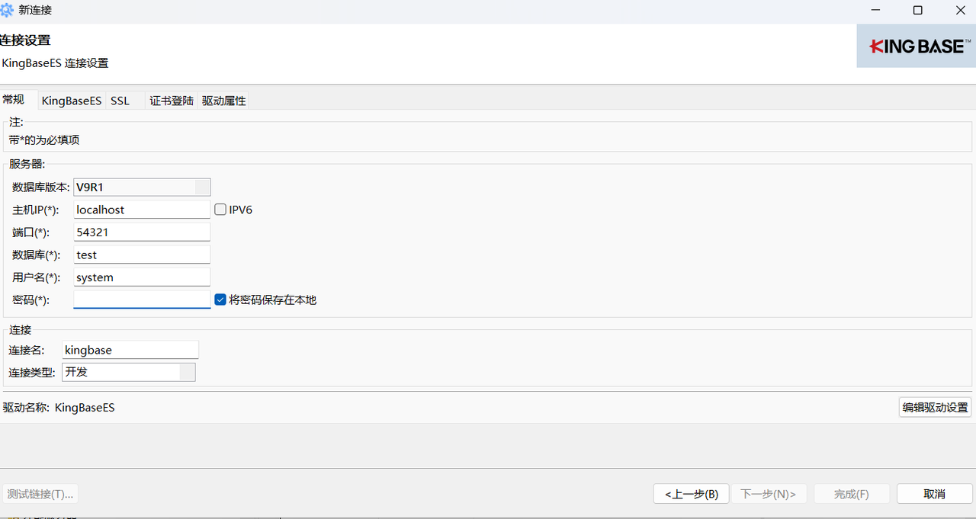Click the gear icon in title bar
Viewport: 976px width, 519px height.
(7, 11)
